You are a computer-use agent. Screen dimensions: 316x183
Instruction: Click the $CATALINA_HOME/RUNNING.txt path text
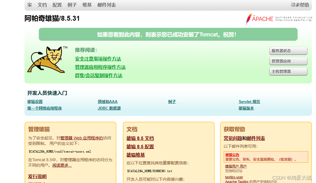click(x=150, y=171)
